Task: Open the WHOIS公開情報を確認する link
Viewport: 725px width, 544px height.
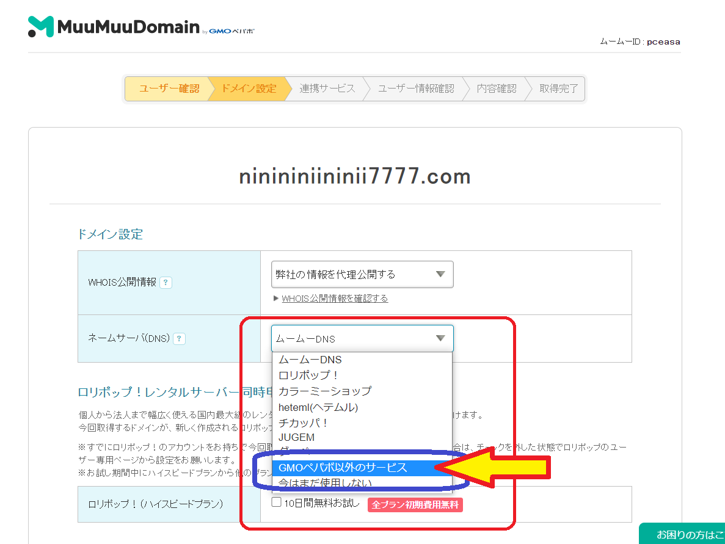Action: click(x=335, y=298)
